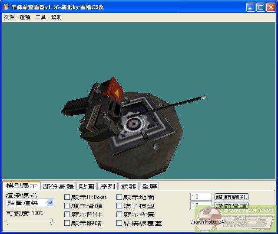Enable 顯示地面 checkbox

pos(119,197)
